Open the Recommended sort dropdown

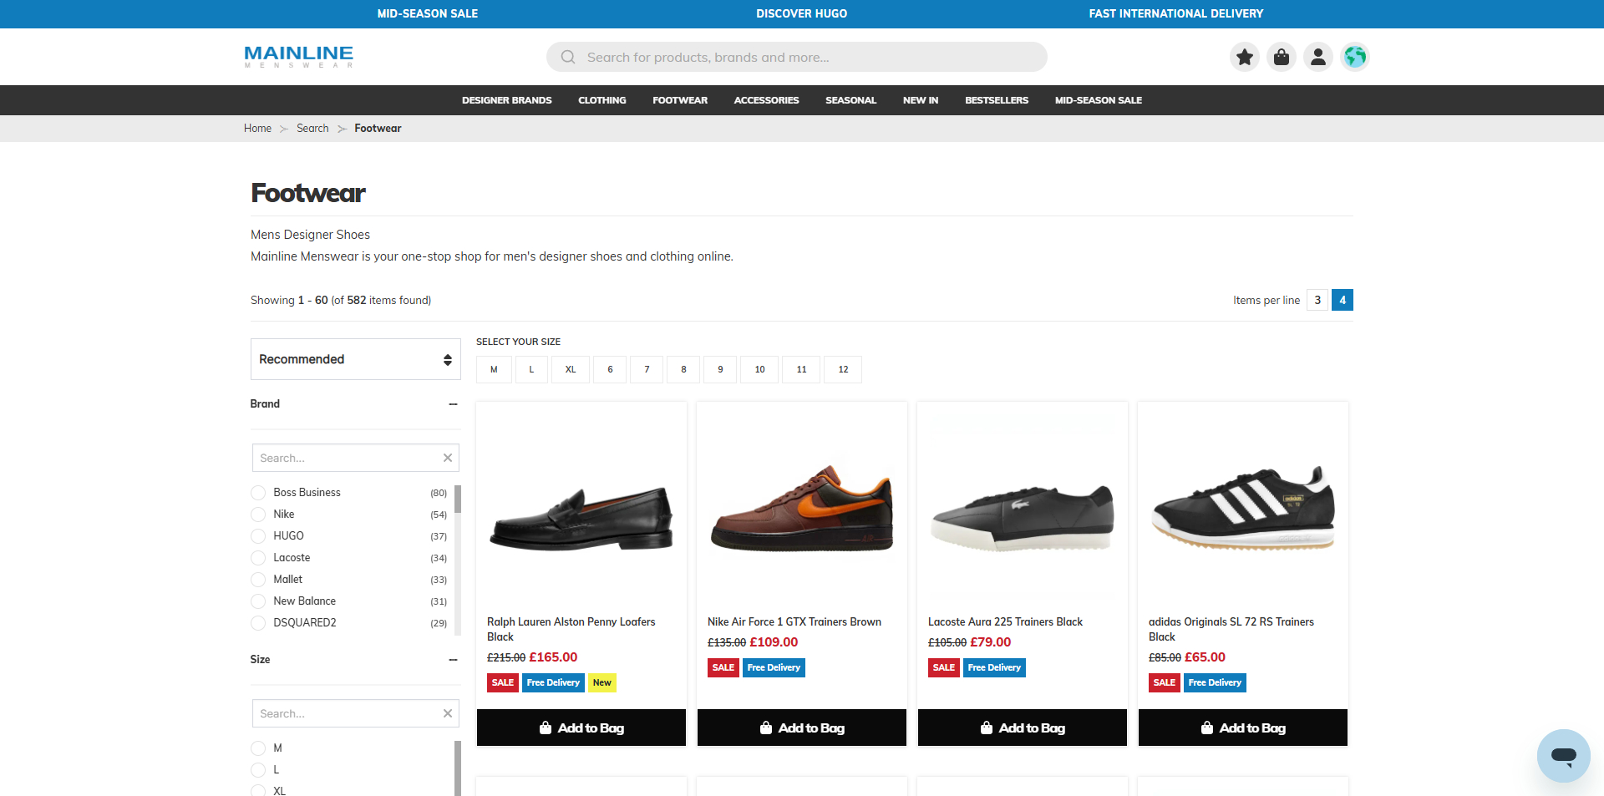356,359
